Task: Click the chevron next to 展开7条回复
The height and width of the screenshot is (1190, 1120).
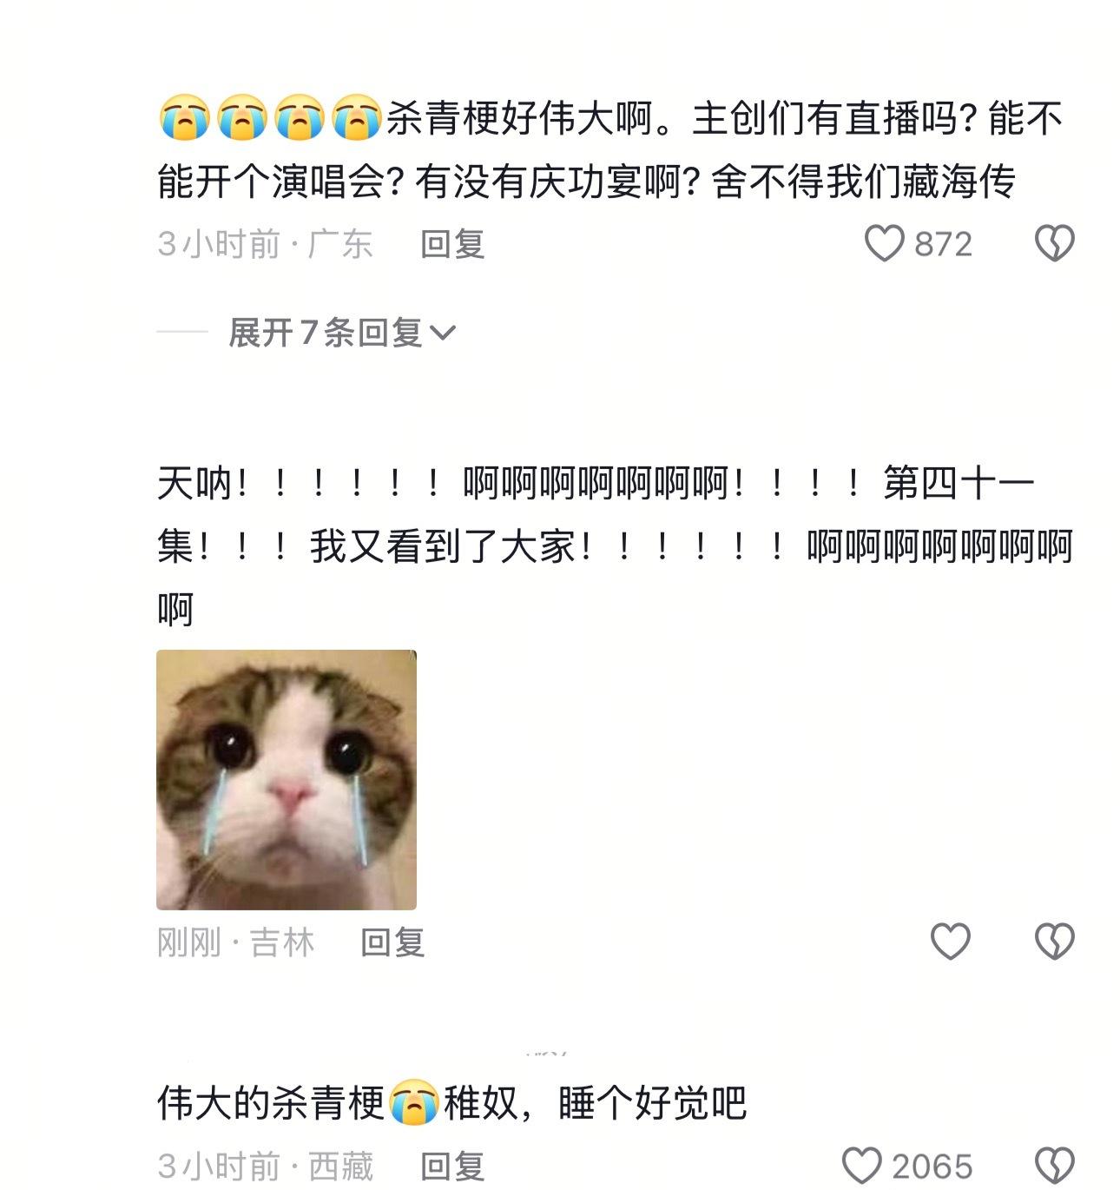Action: pyautogui.click(x=443, y=334)
